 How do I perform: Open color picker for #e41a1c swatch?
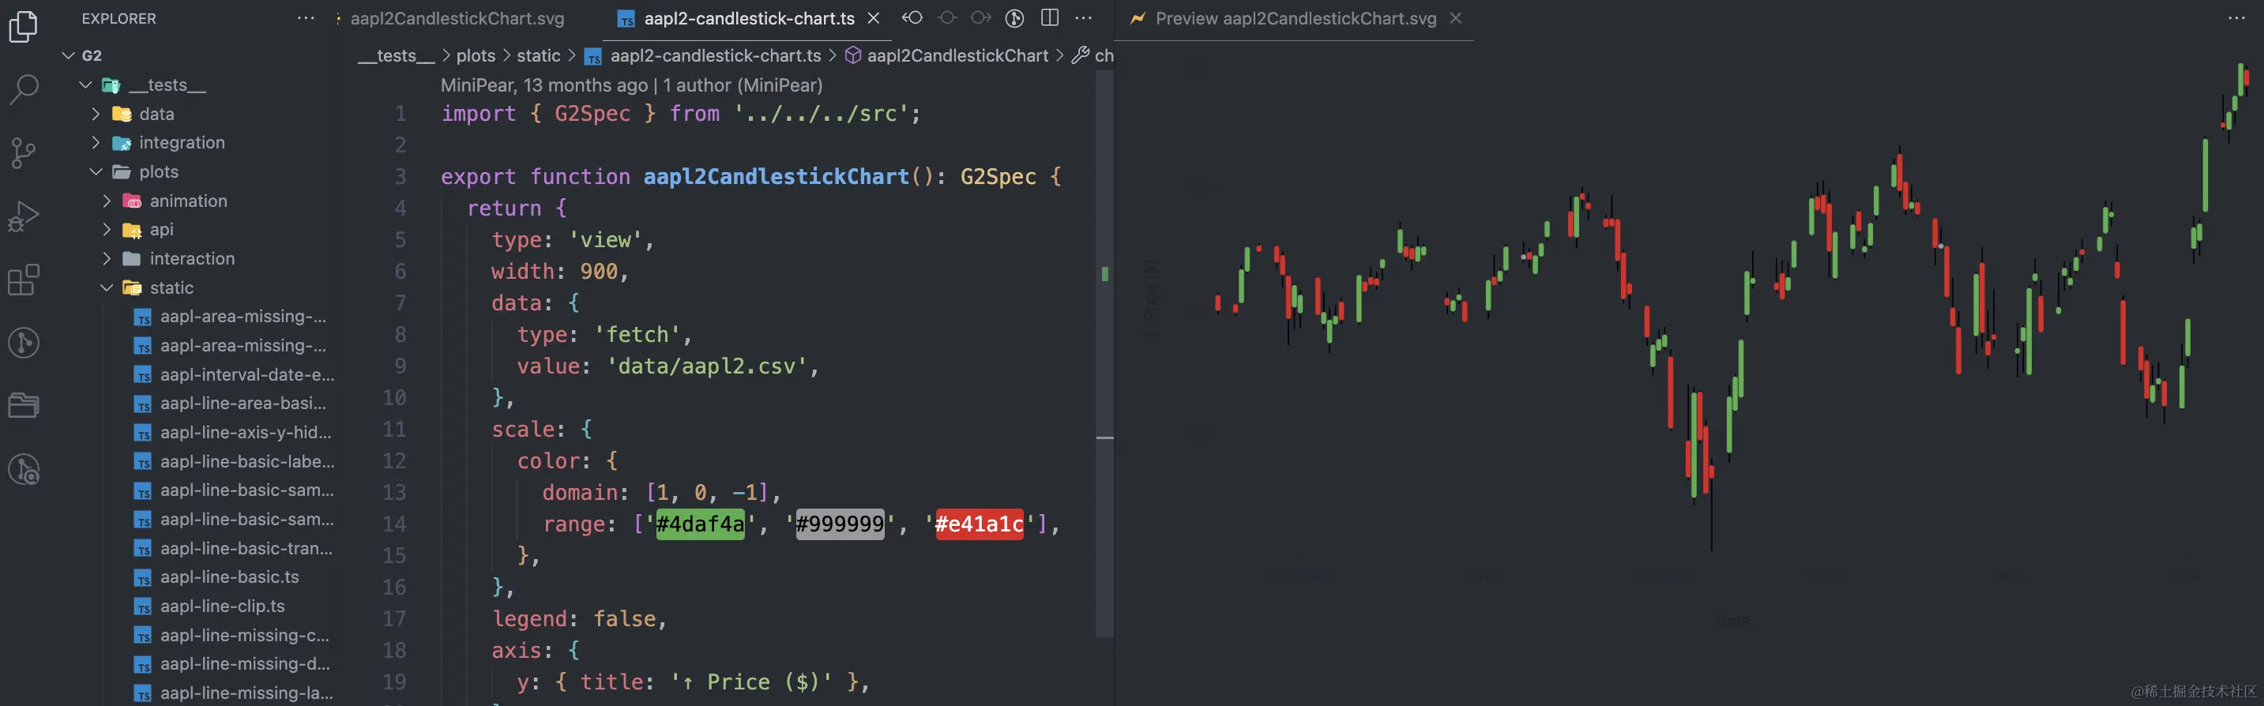979,524
